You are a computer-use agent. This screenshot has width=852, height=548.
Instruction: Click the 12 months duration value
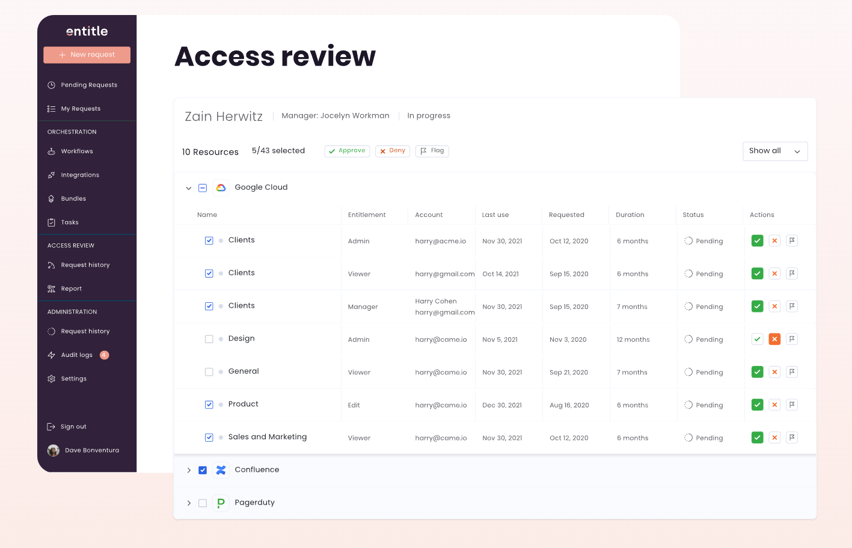(633, 340)
